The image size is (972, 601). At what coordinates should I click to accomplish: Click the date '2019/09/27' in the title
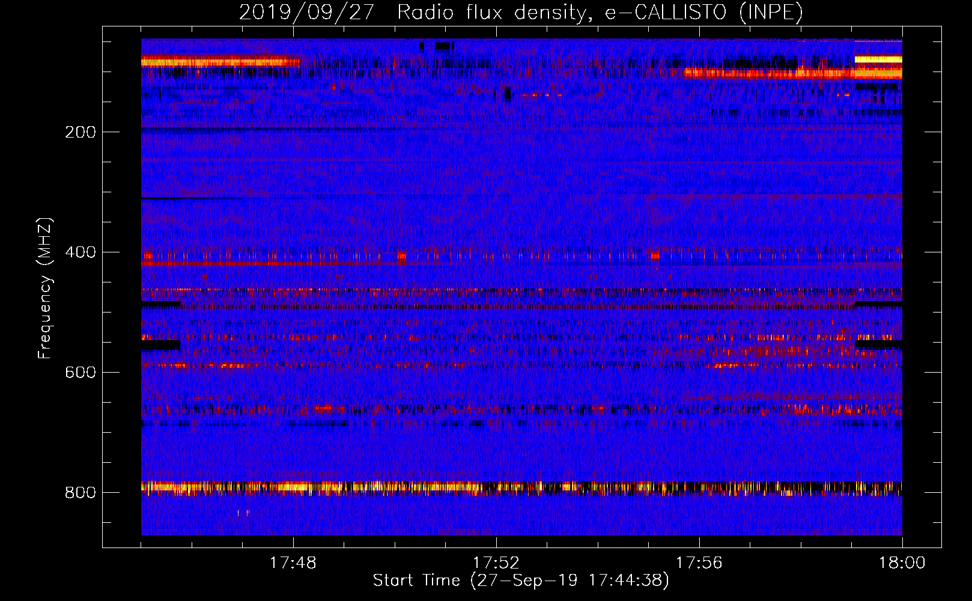307,12
